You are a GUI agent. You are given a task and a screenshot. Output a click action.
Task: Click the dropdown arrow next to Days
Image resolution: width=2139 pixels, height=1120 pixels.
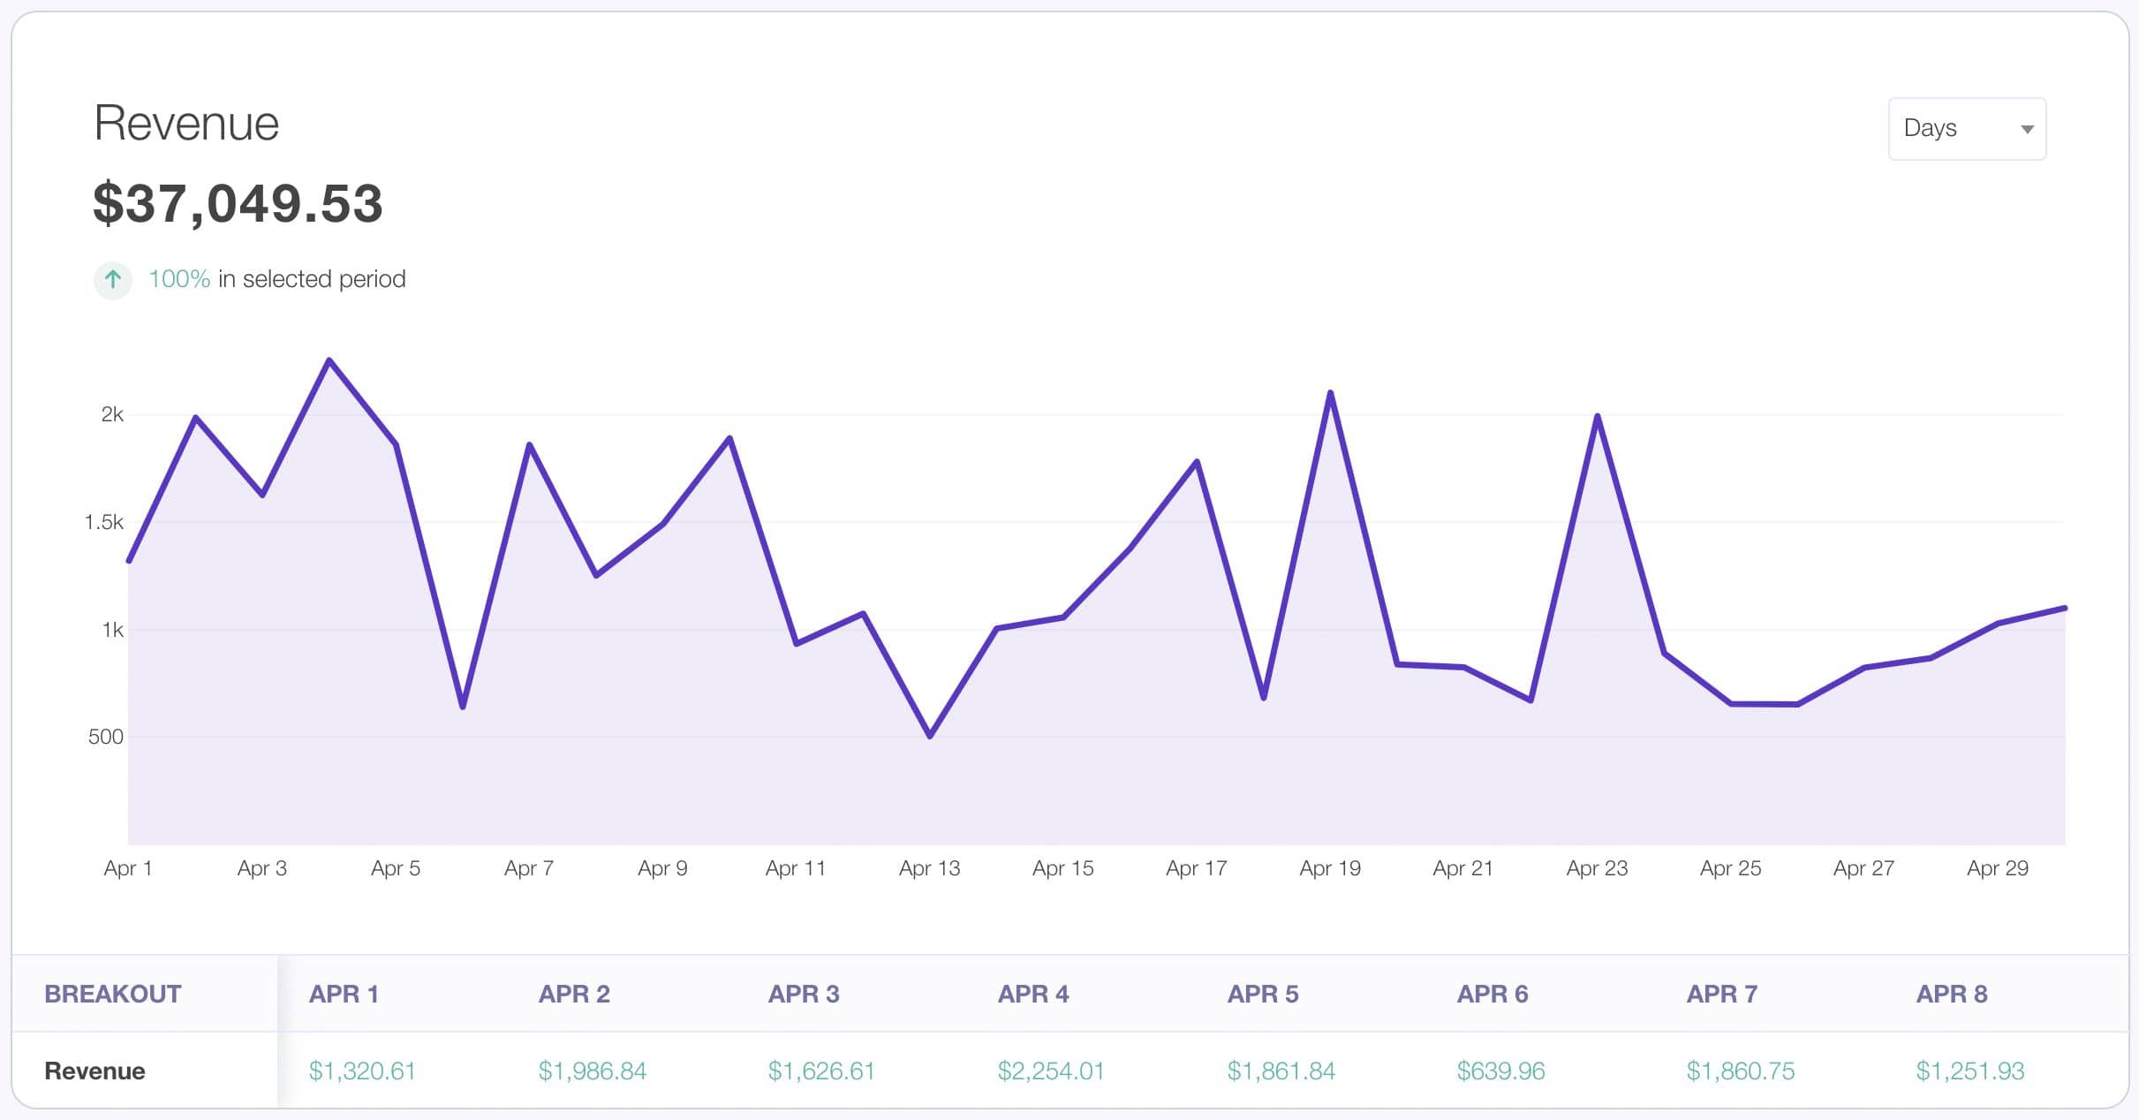2027,130
